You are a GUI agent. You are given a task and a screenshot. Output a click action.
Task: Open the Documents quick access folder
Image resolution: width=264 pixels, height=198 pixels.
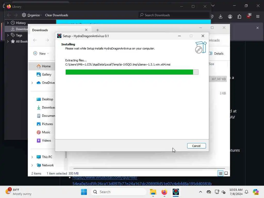(x=46, y=116)
